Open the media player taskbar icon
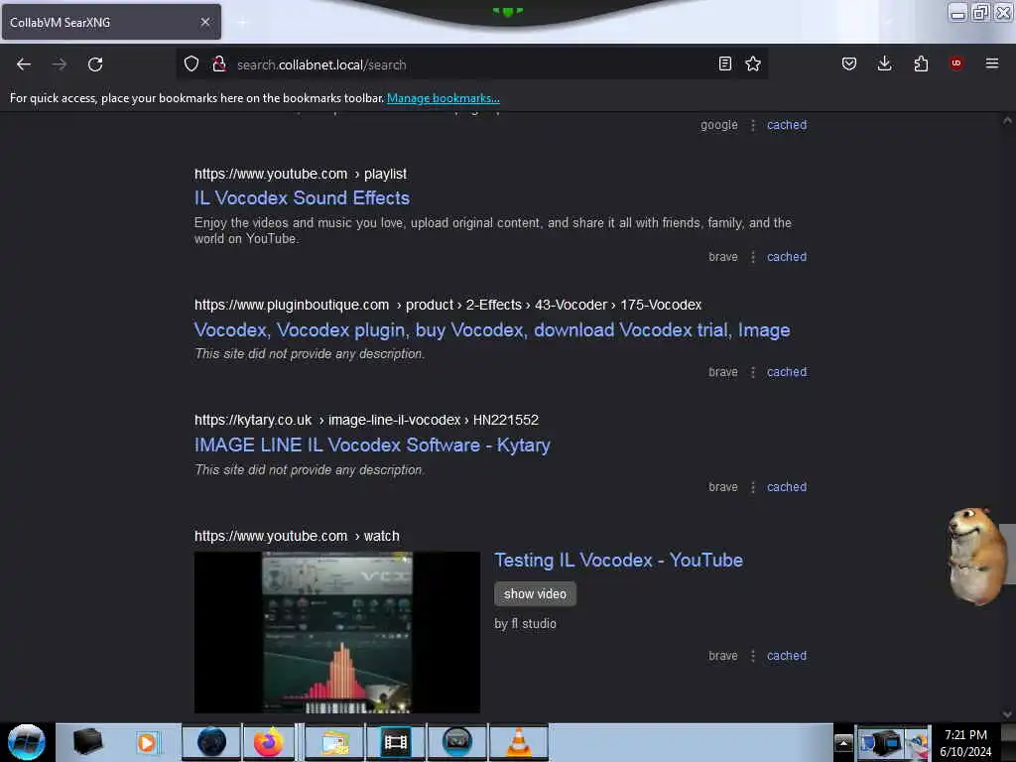This screenshot has width=1016, height=762. (x=147, y=742)
